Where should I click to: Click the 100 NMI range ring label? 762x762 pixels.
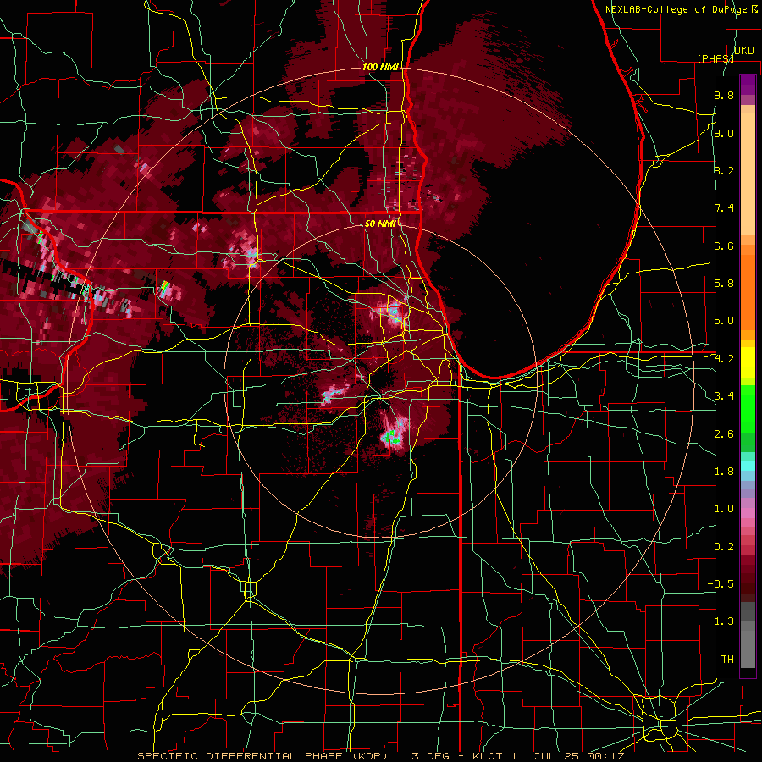(x=380, y=67)
